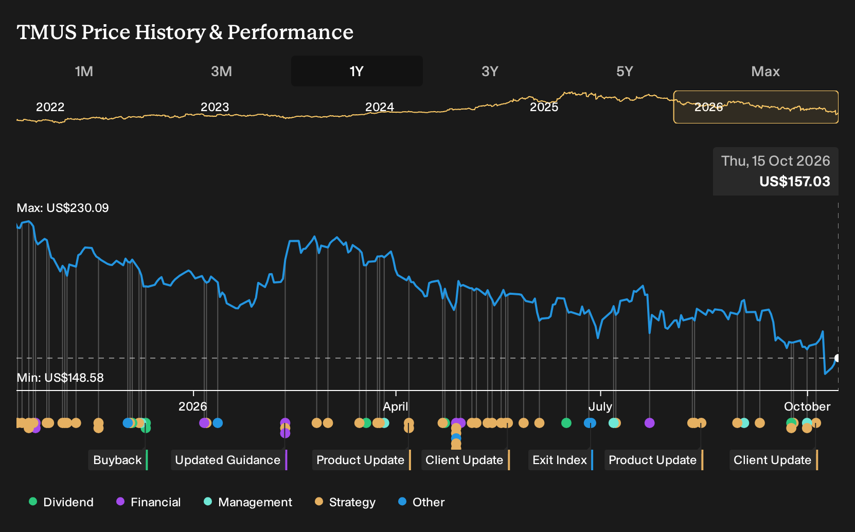The width and height of the screenshot is (855, 532).
Task: Click lone purple Financial dot after July
Action: tap(650, 423)
